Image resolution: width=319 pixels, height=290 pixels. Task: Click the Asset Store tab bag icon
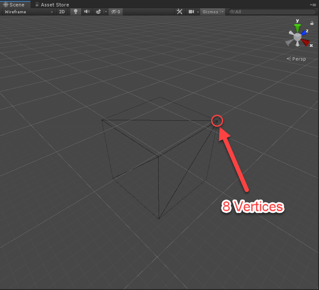pyautogui.click(x=37, y=4)
